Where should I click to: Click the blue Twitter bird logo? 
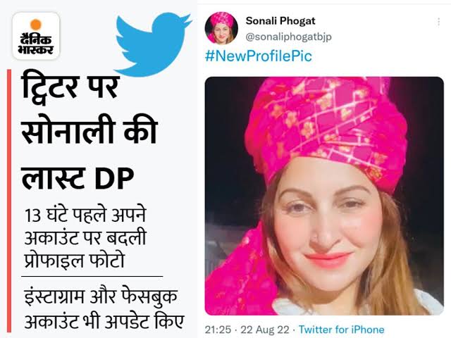152,44
